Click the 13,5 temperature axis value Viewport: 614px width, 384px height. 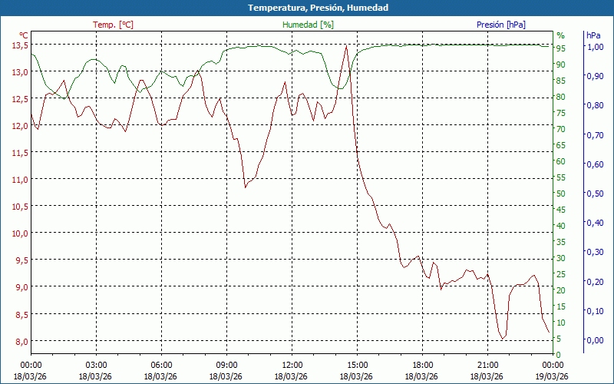point(20,45)
